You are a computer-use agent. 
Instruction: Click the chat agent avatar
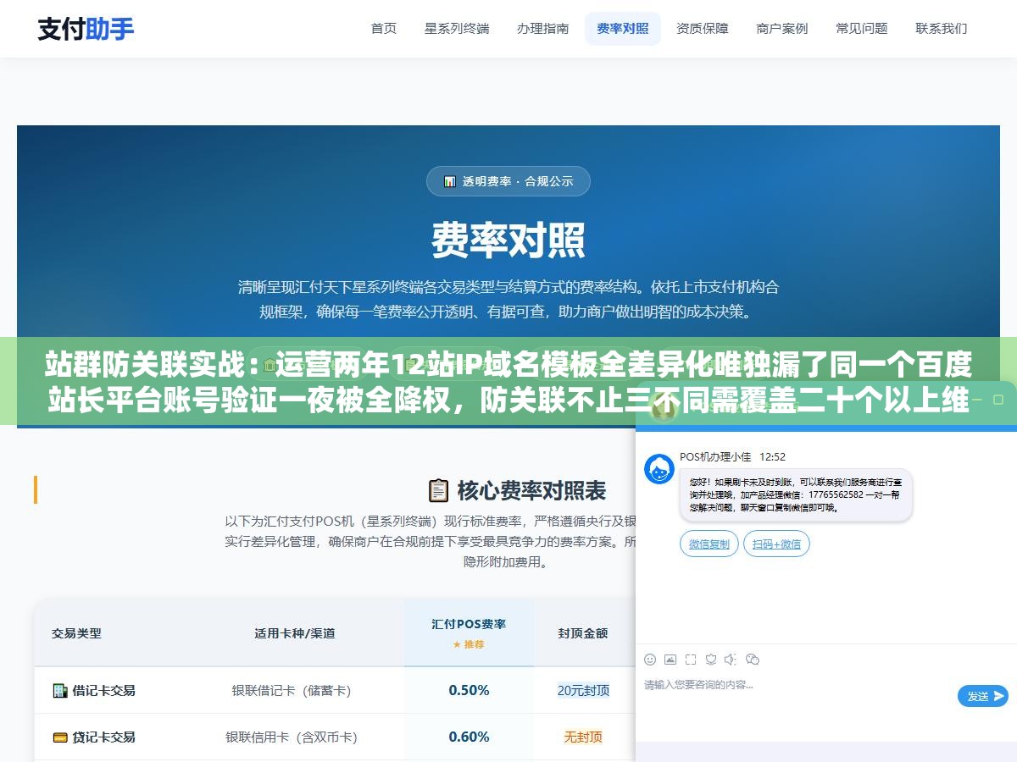click(x=659, y=469)
